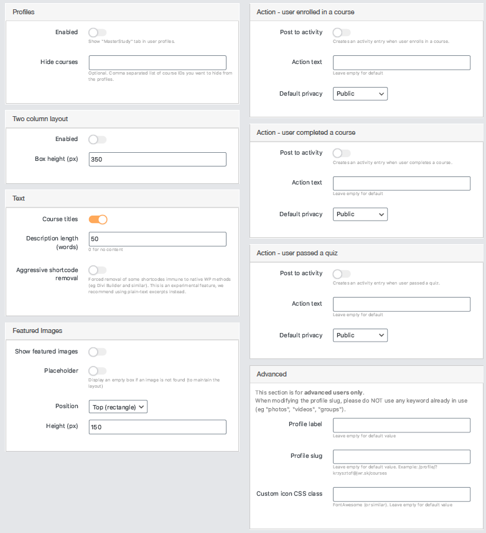Screen dimensions: 486x533
Task: Enable the Profiles MasterStudy tab toggle
Action: pyautogui.click(x=98, y=32)
